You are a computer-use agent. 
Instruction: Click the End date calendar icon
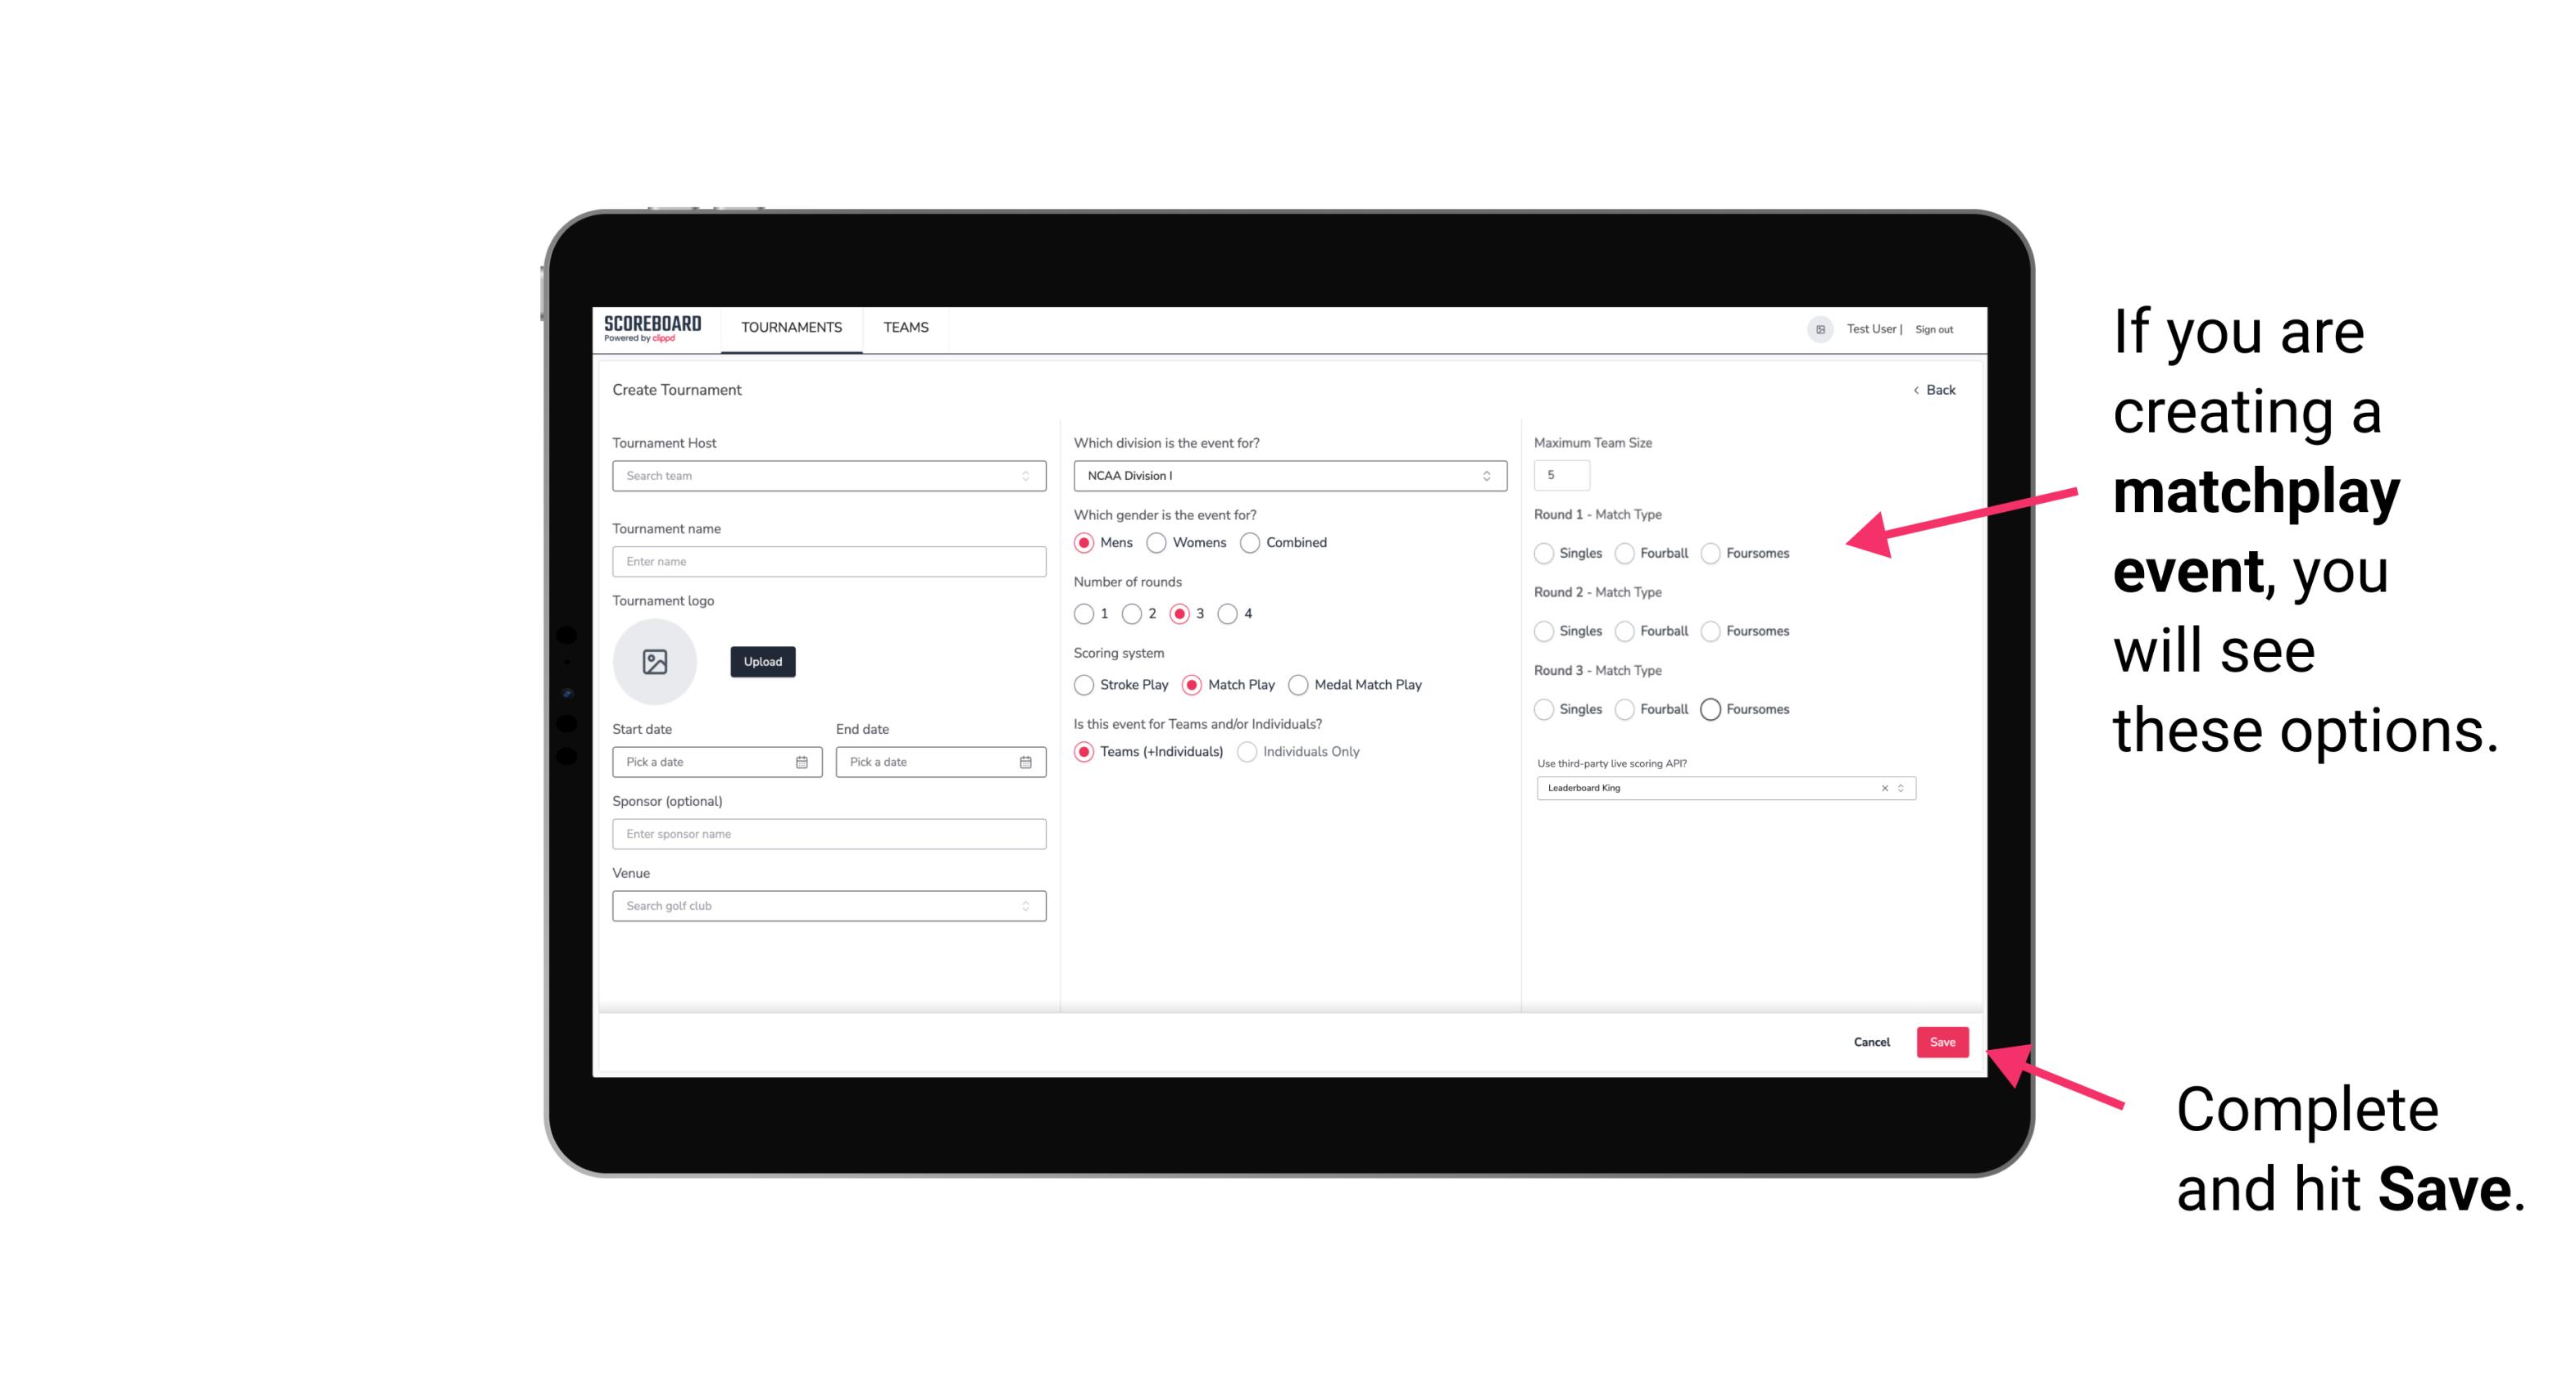(x=1024, y=763)
